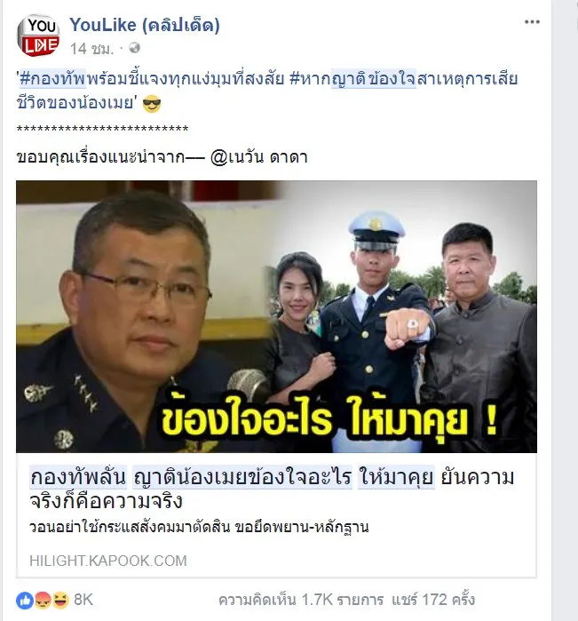Open the แชร์ 172 ครั้ง shares list
Viewport: 578px width, 621px height.
click(433, 600)
